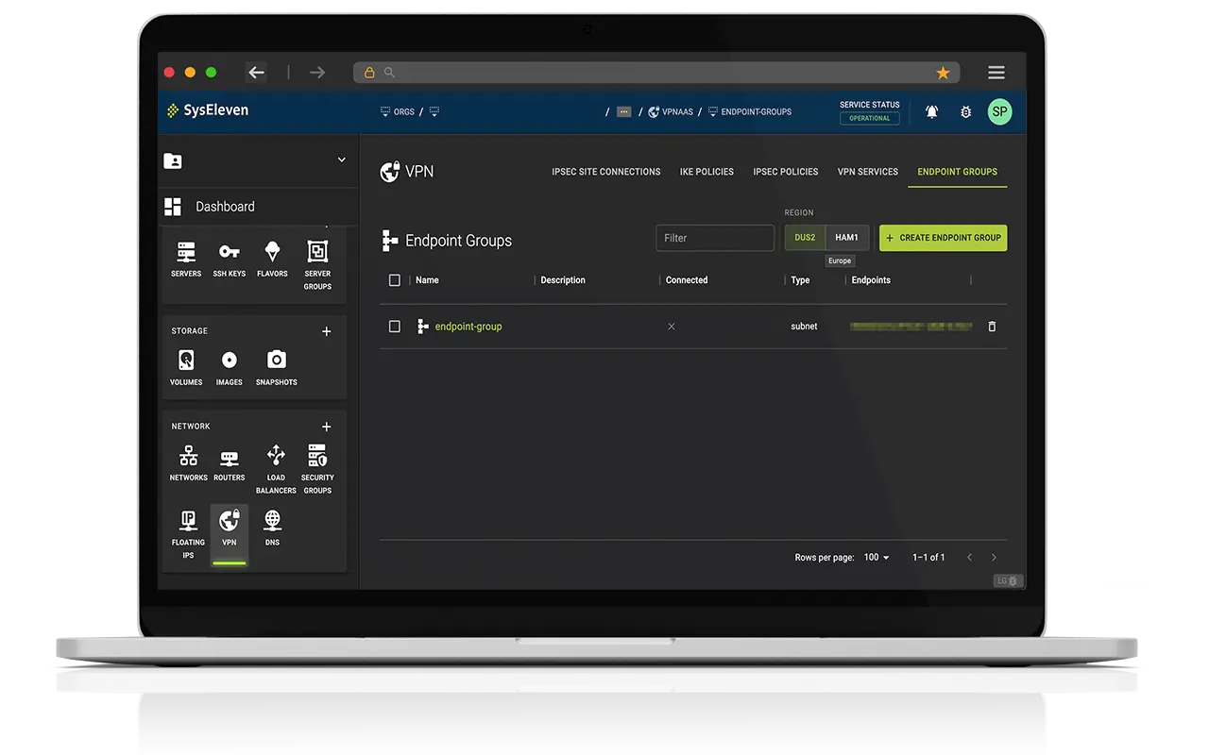Switch region to HAM1
This screenshot has height=755, width=1209.
tap(847, 238)
